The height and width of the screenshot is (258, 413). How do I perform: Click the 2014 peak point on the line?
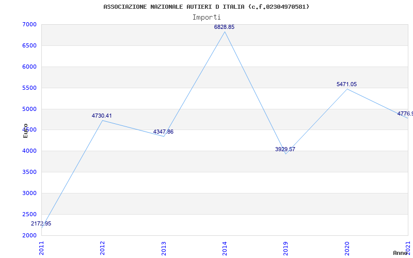tap(225, 32)
